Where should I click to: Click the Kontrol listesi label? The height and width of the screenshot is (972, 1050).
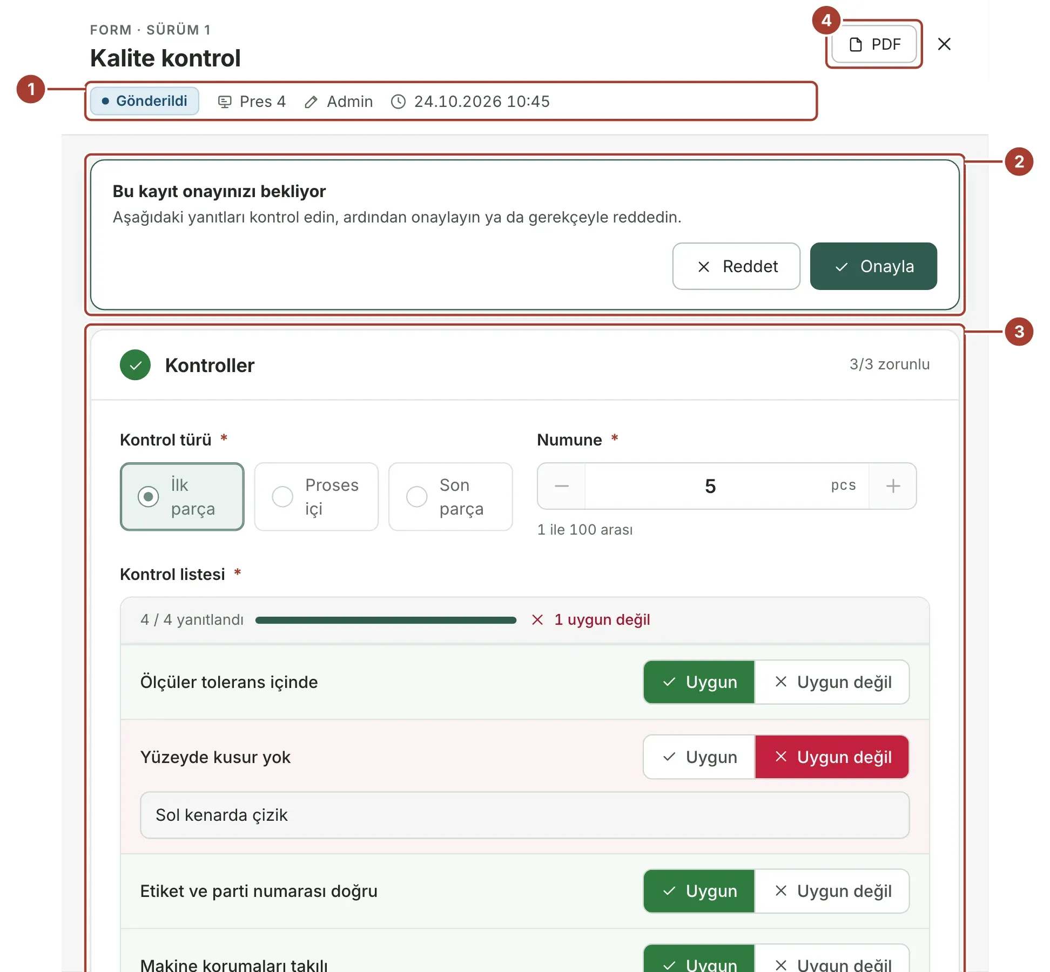pyautogui.click(x=172, y=575)
